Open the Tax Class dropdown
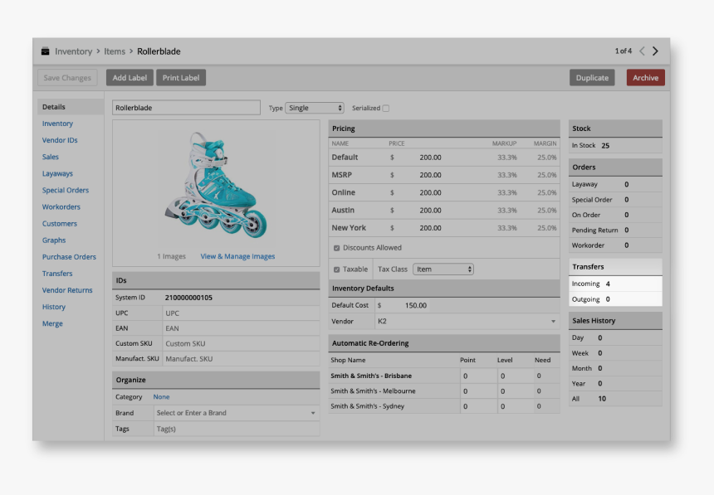This screenshot has width=714, height=495. pos(443,269)
